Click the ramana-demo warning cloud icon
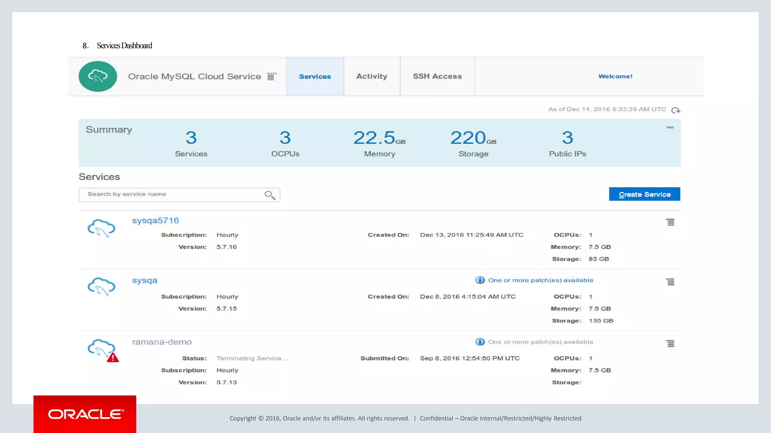Screen dimensions: 771x433 click(103, 350)
